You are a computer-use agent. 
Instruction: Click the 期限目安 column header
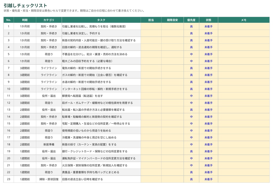[x=172, y=20]
